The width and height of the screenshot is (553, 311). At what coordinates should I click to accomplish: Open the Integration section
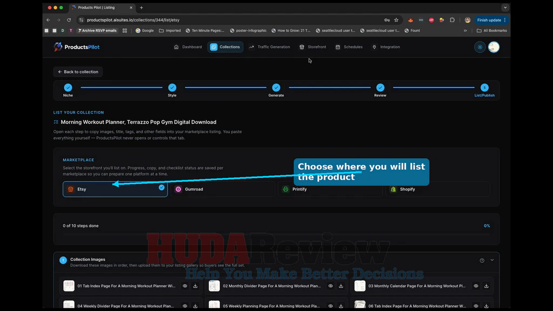point(386,47)
